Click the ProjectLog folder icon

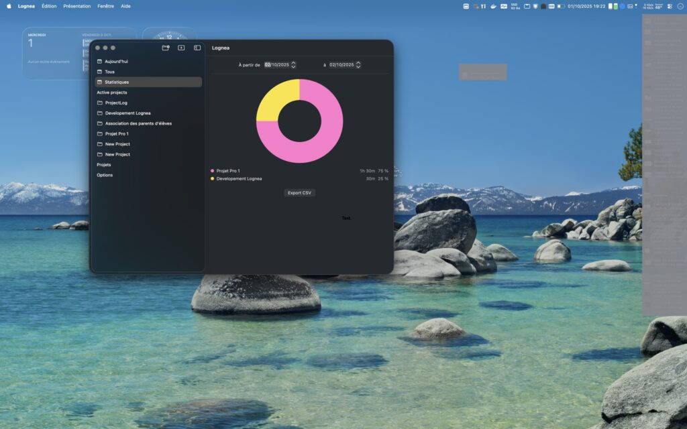point(99,103)
